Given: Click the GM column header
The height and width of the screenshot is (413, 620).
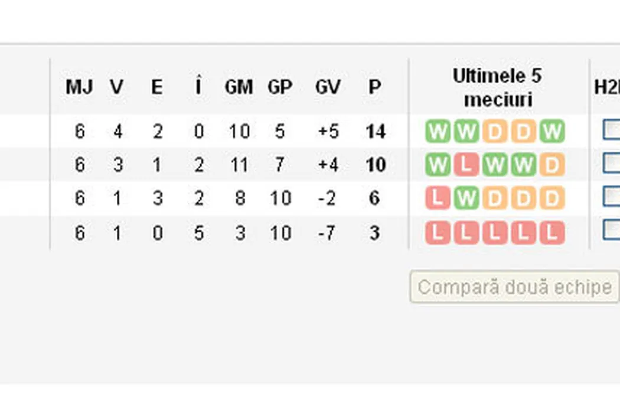Looking at the screenshot, I should tap(239, 87).
